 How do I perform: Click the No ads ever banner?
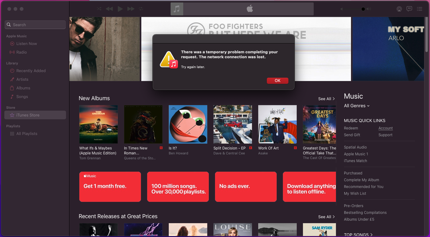246,187
